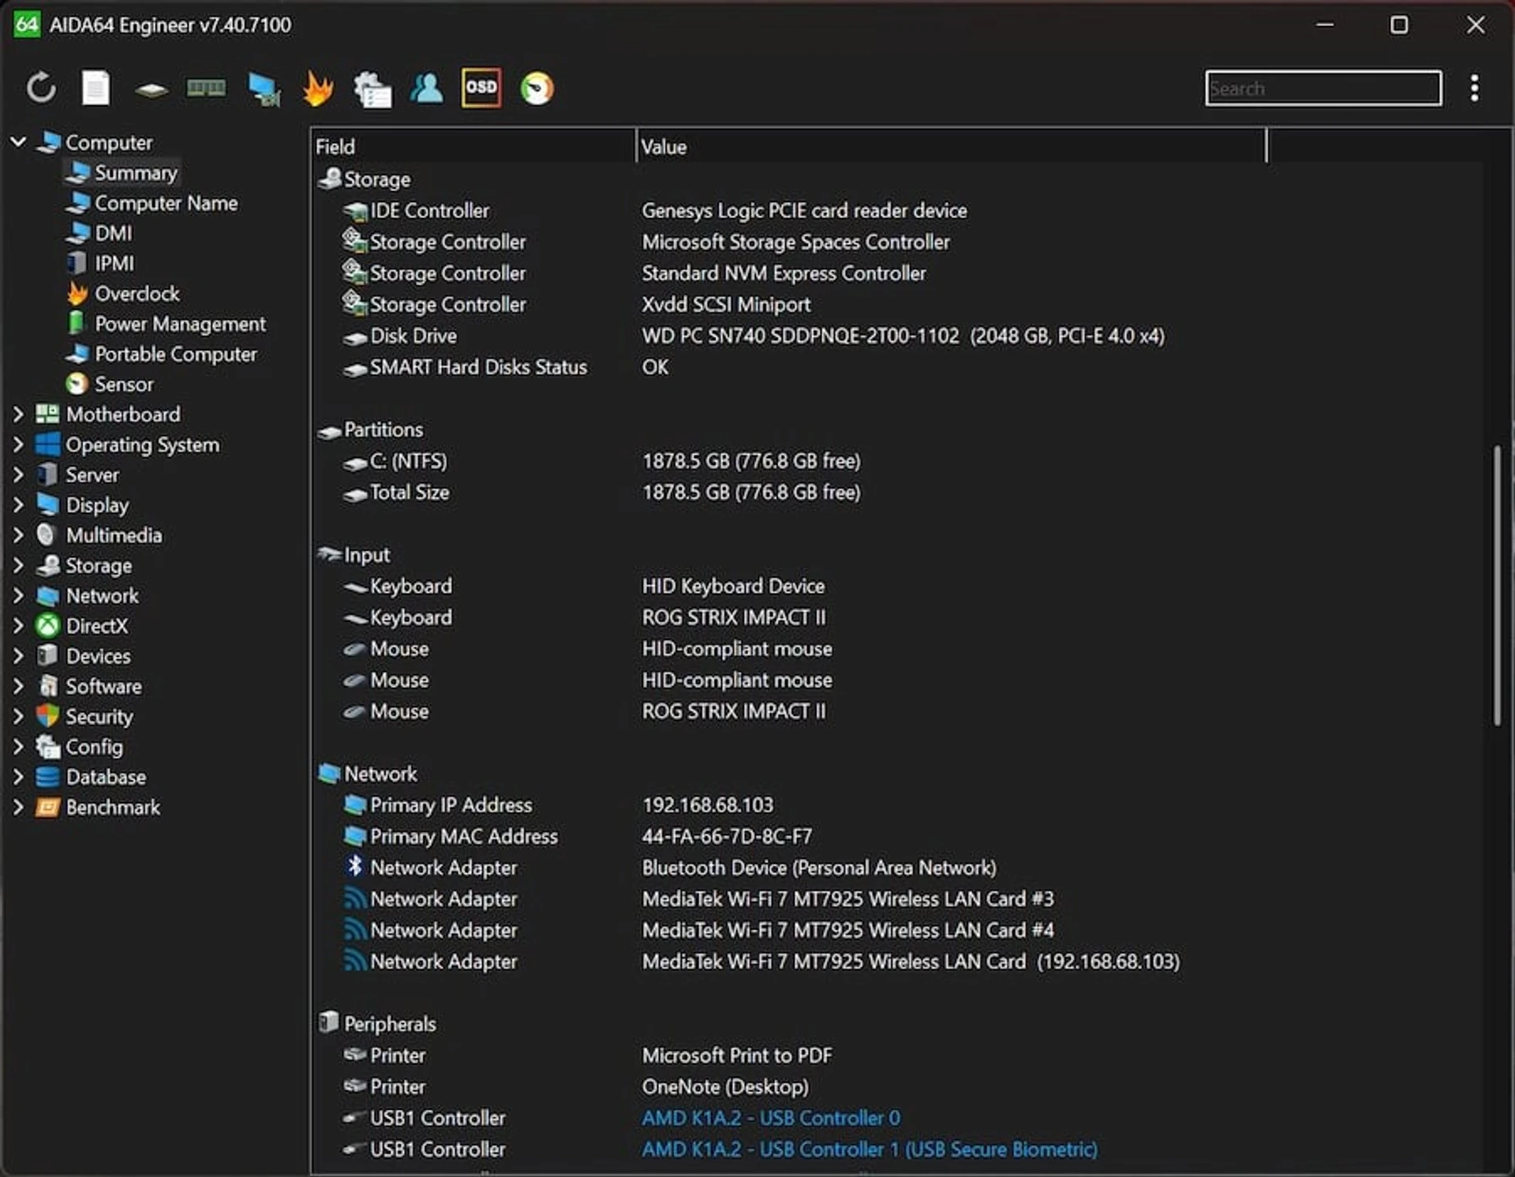Select Portable Computer tree item
The image size is (1515, 1177).
point(176,354)
